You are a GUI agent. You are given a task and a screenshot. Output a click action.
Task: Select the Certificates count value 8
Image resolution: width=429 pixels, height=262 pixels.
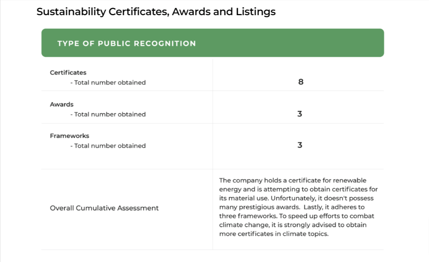pos(301,82)
